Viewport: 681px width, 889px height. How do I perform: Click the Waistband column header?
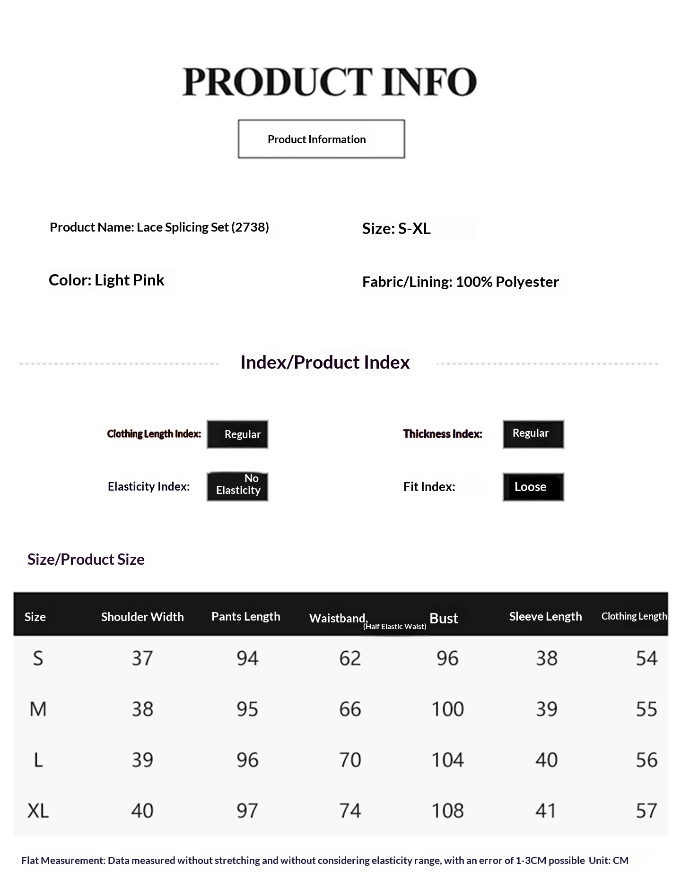367,621
